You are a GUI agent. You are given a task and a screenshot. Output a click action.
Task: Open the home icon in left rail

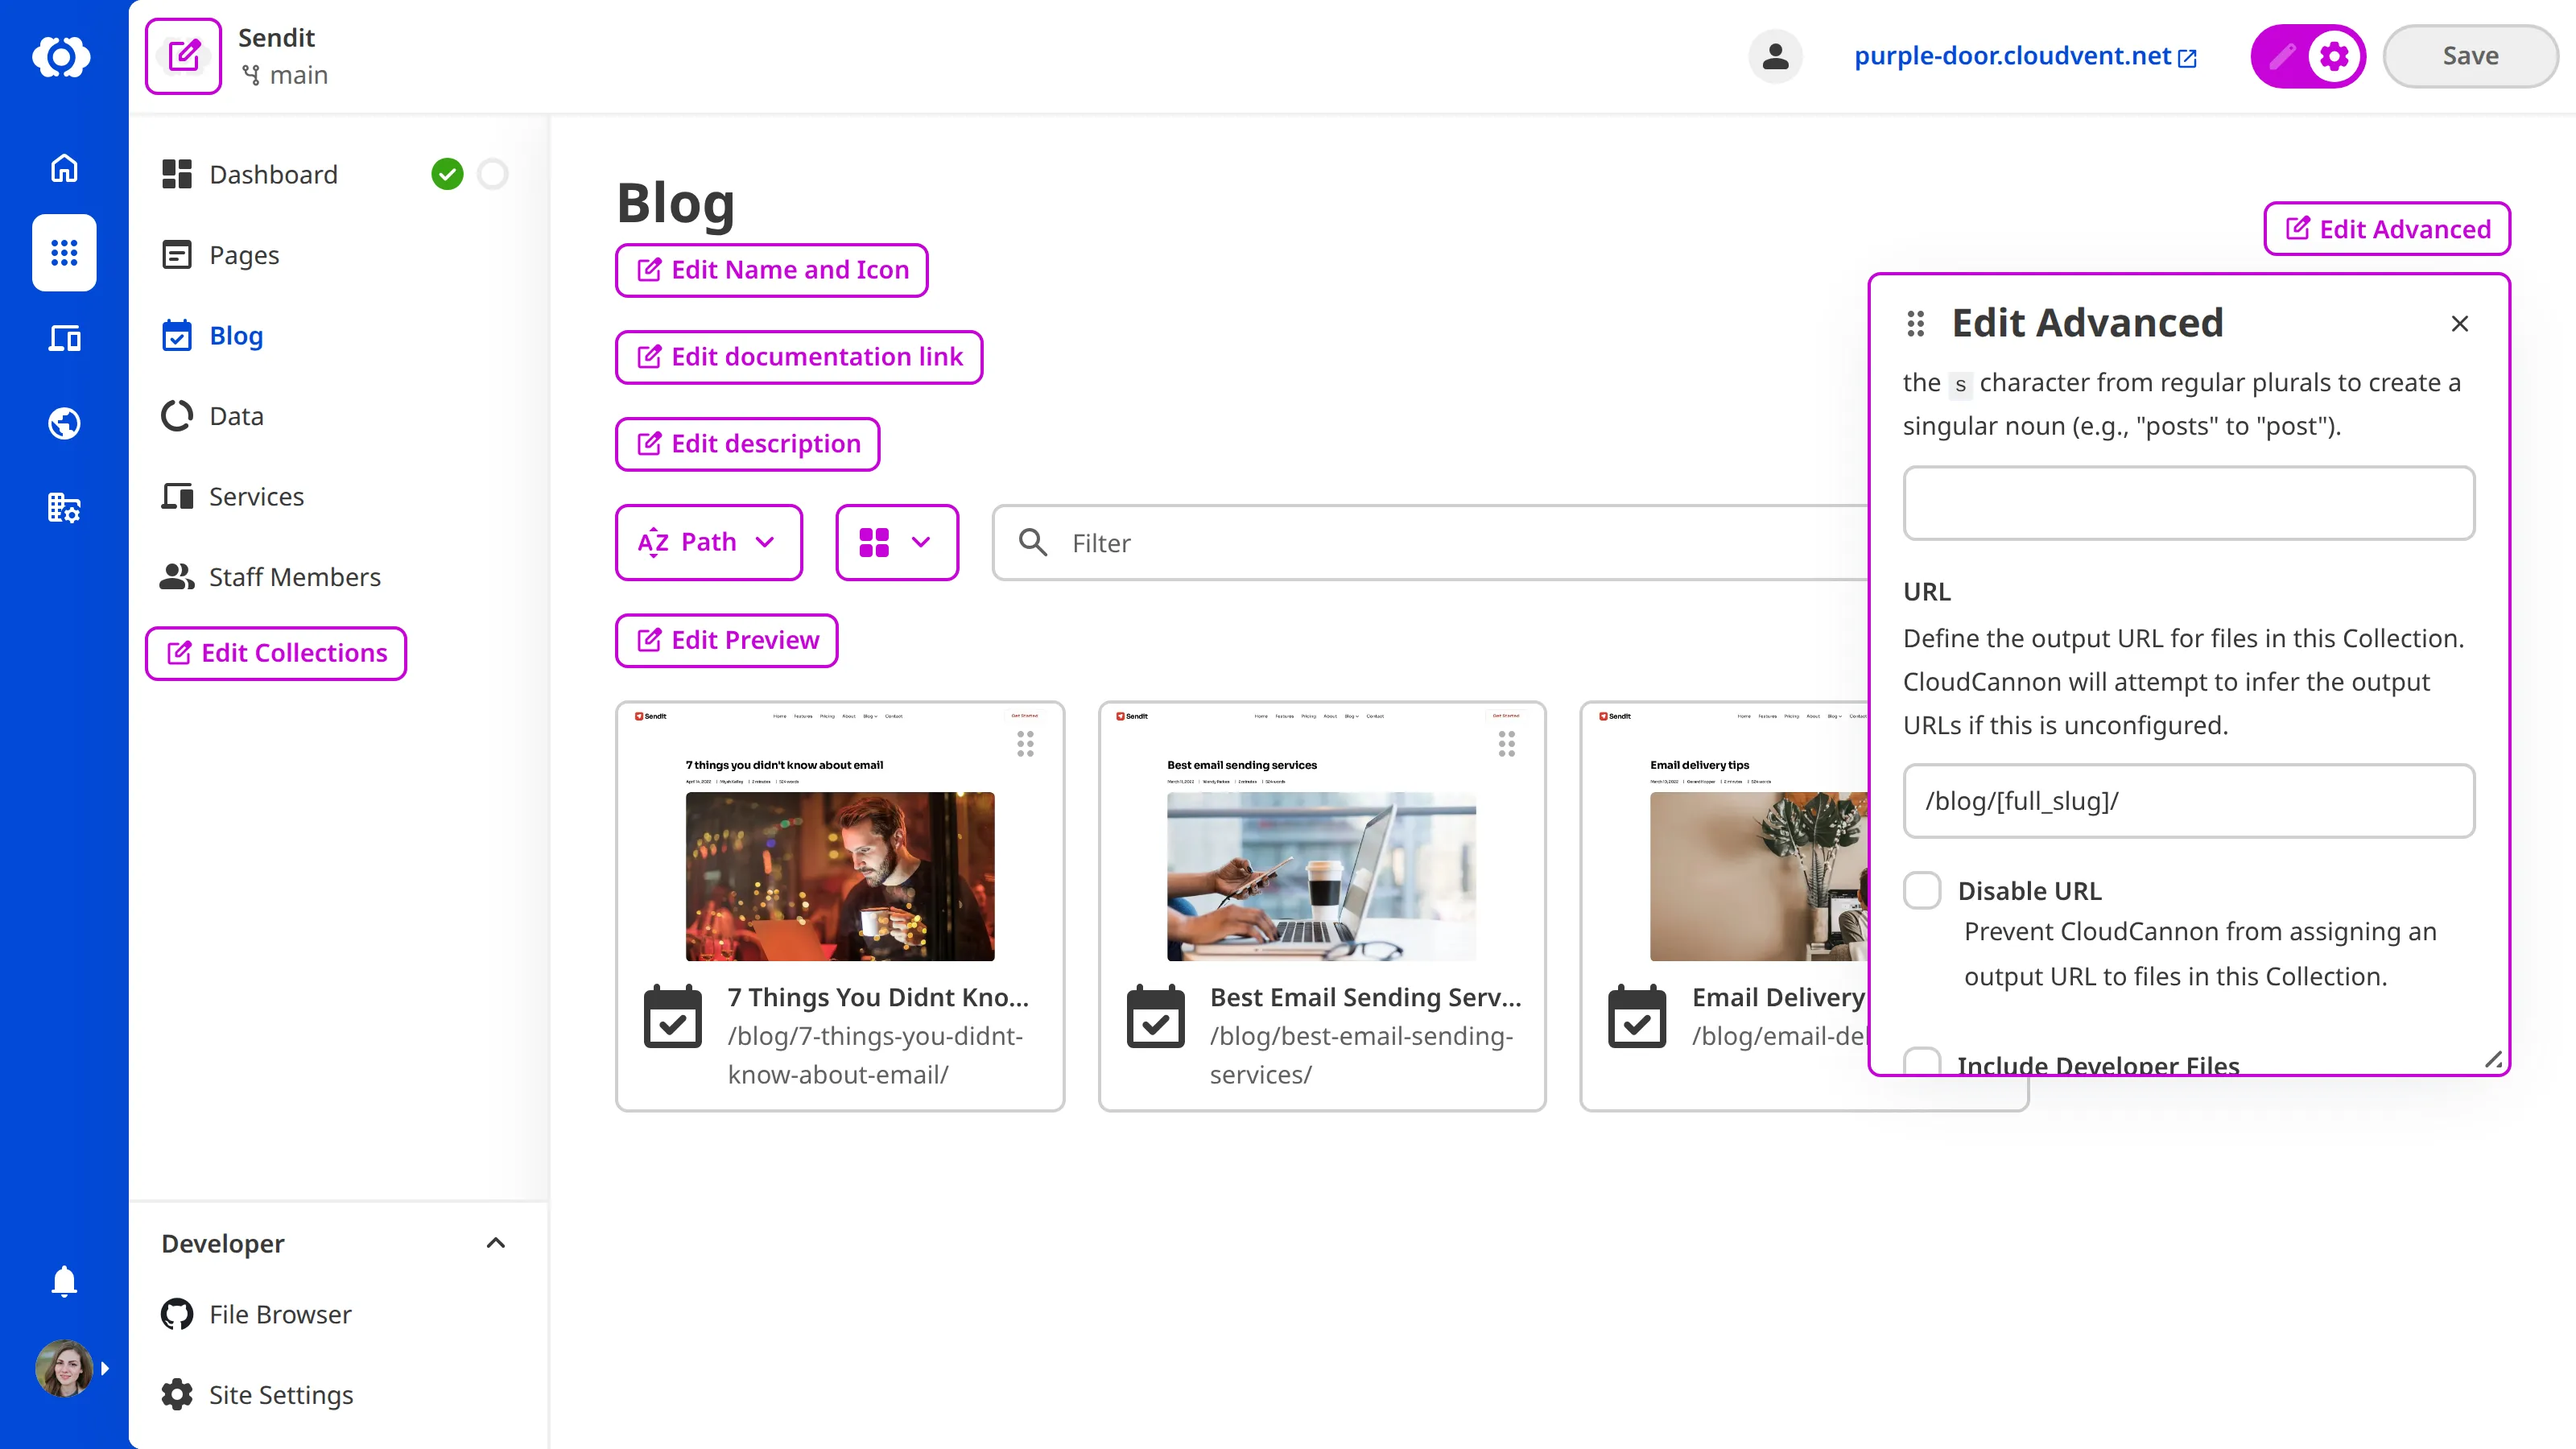click(x=64, y=168)
